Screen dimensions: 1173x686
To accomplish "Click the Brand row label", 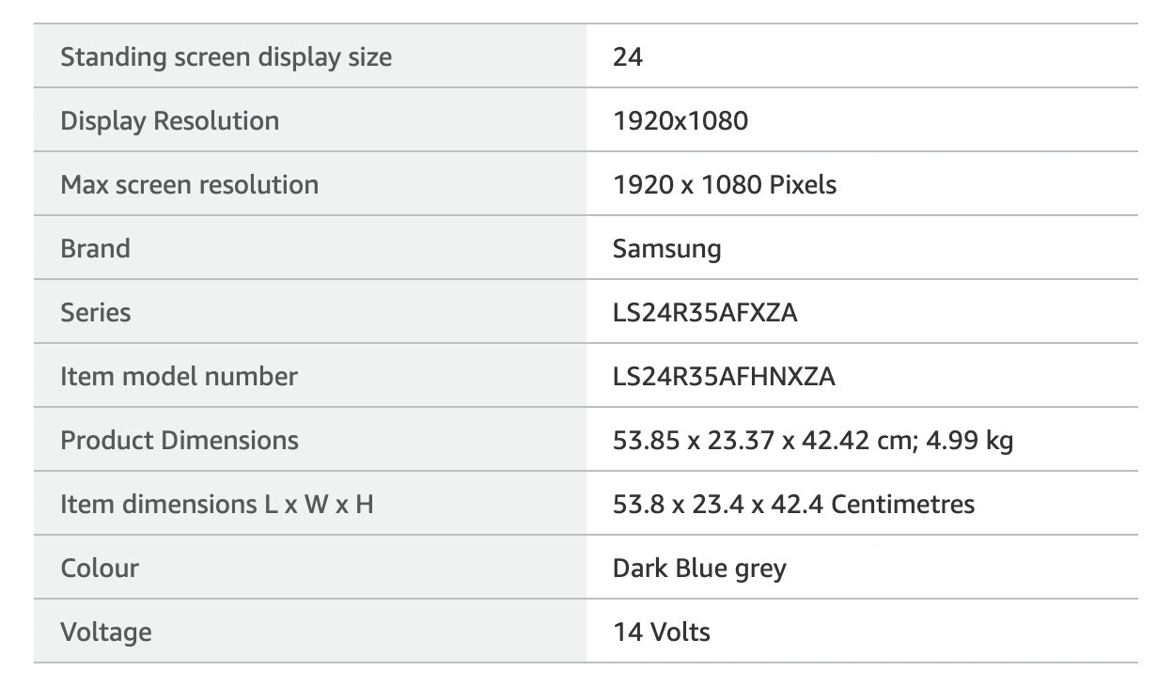I will 95,249.
